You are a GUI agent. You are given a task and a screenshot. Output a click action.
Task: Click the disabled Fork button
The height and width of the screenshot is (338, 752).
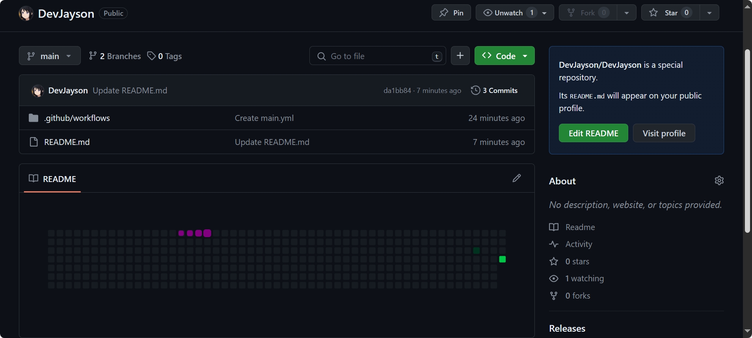(588, 13)
